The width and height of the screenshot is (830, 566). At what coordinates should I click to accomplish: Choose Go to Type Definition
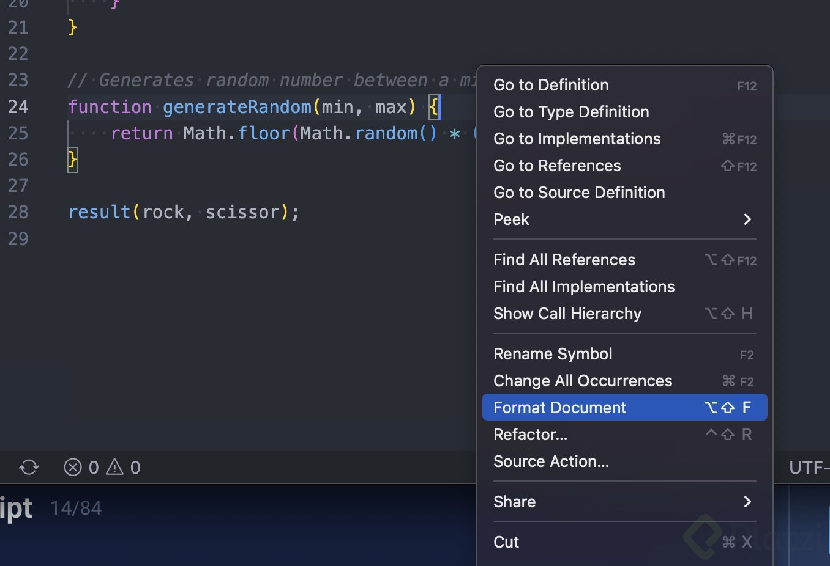pos(571,112)
